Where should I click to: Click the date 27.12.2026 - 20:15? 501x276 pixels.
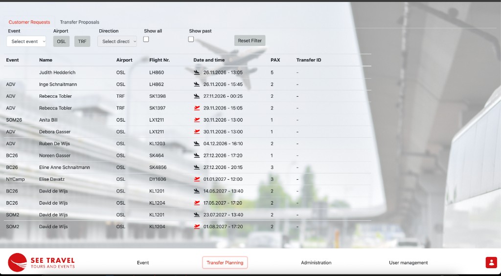pyautogui.click(x=223, y=167)
